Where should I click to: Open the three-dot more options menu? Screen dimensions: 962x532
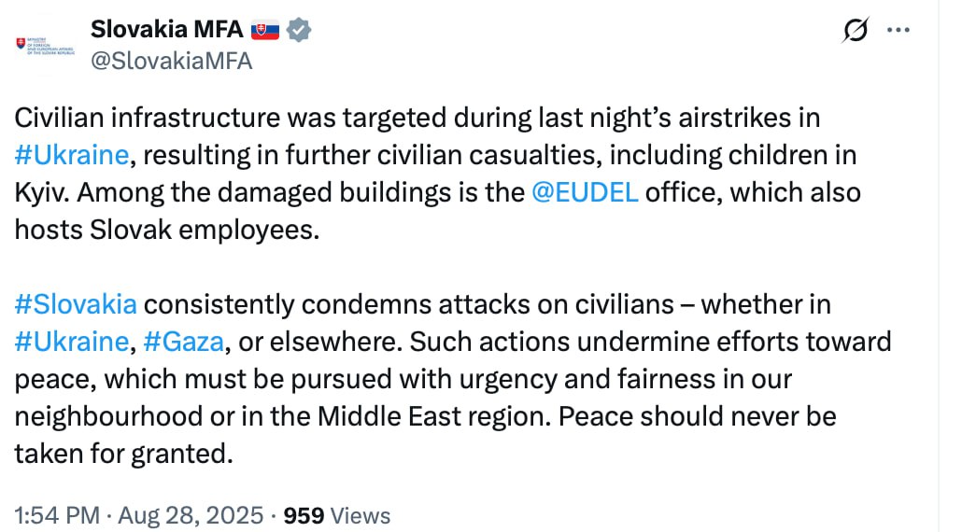[898, 31]
